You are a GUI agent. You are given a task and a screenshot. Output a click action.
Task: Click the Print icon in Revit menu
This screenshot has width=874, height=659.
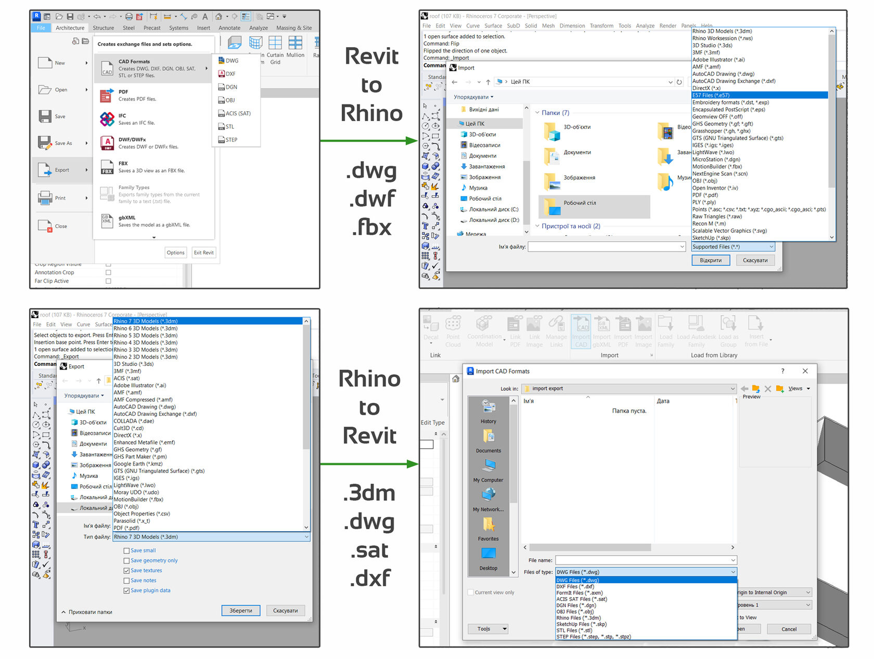point(45,197)
